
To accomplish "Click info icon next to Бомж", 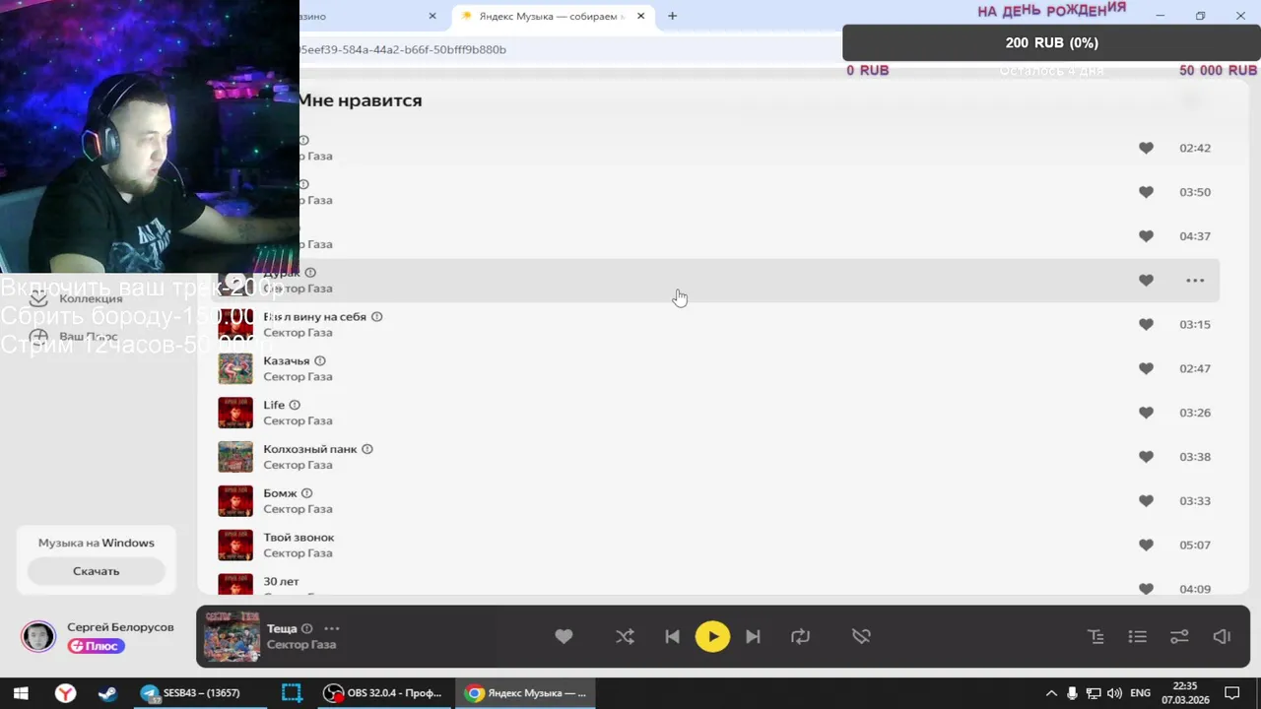I will [306, 493].
